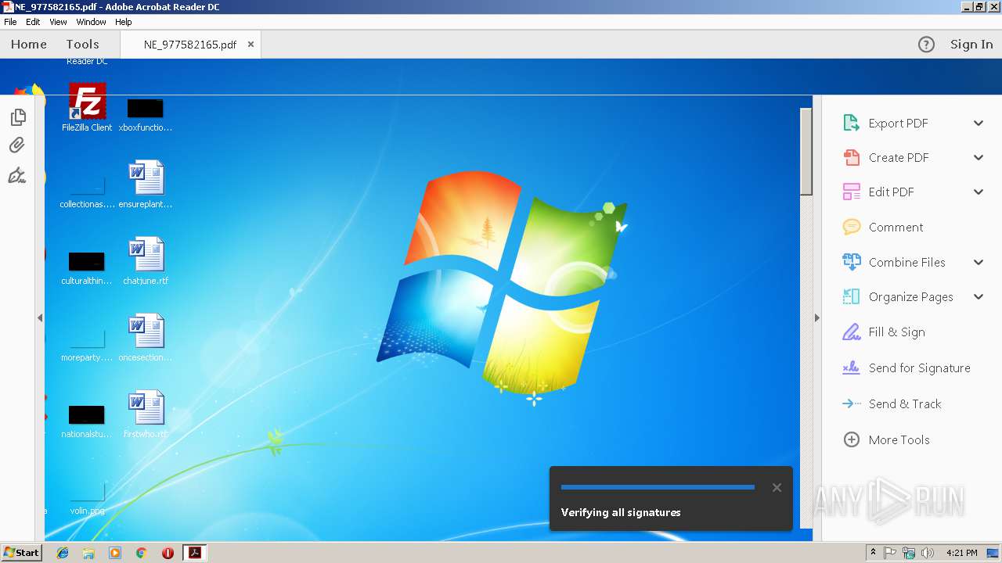Click the More Tools label
The height and width of the screenshot is (563, 1002).
[899, 439]
